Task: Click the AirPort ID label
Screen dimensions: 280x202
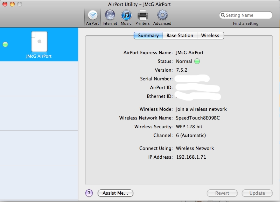Action: coord(161,87)
